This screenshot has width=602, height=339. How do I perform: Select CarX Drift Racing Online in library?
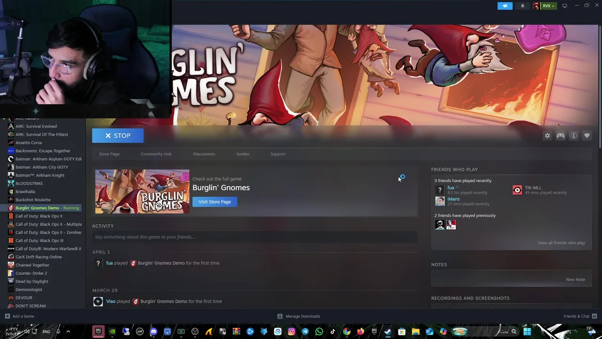(39, 257)
